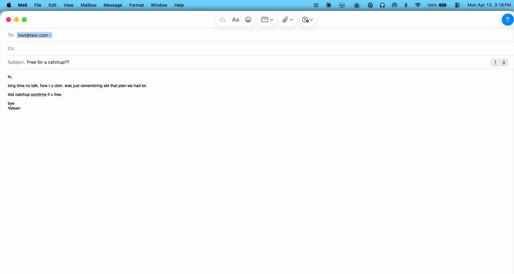Screen dimensions: 514x274
Task: Show text formatting options with the Aa button
Action: 236,20
